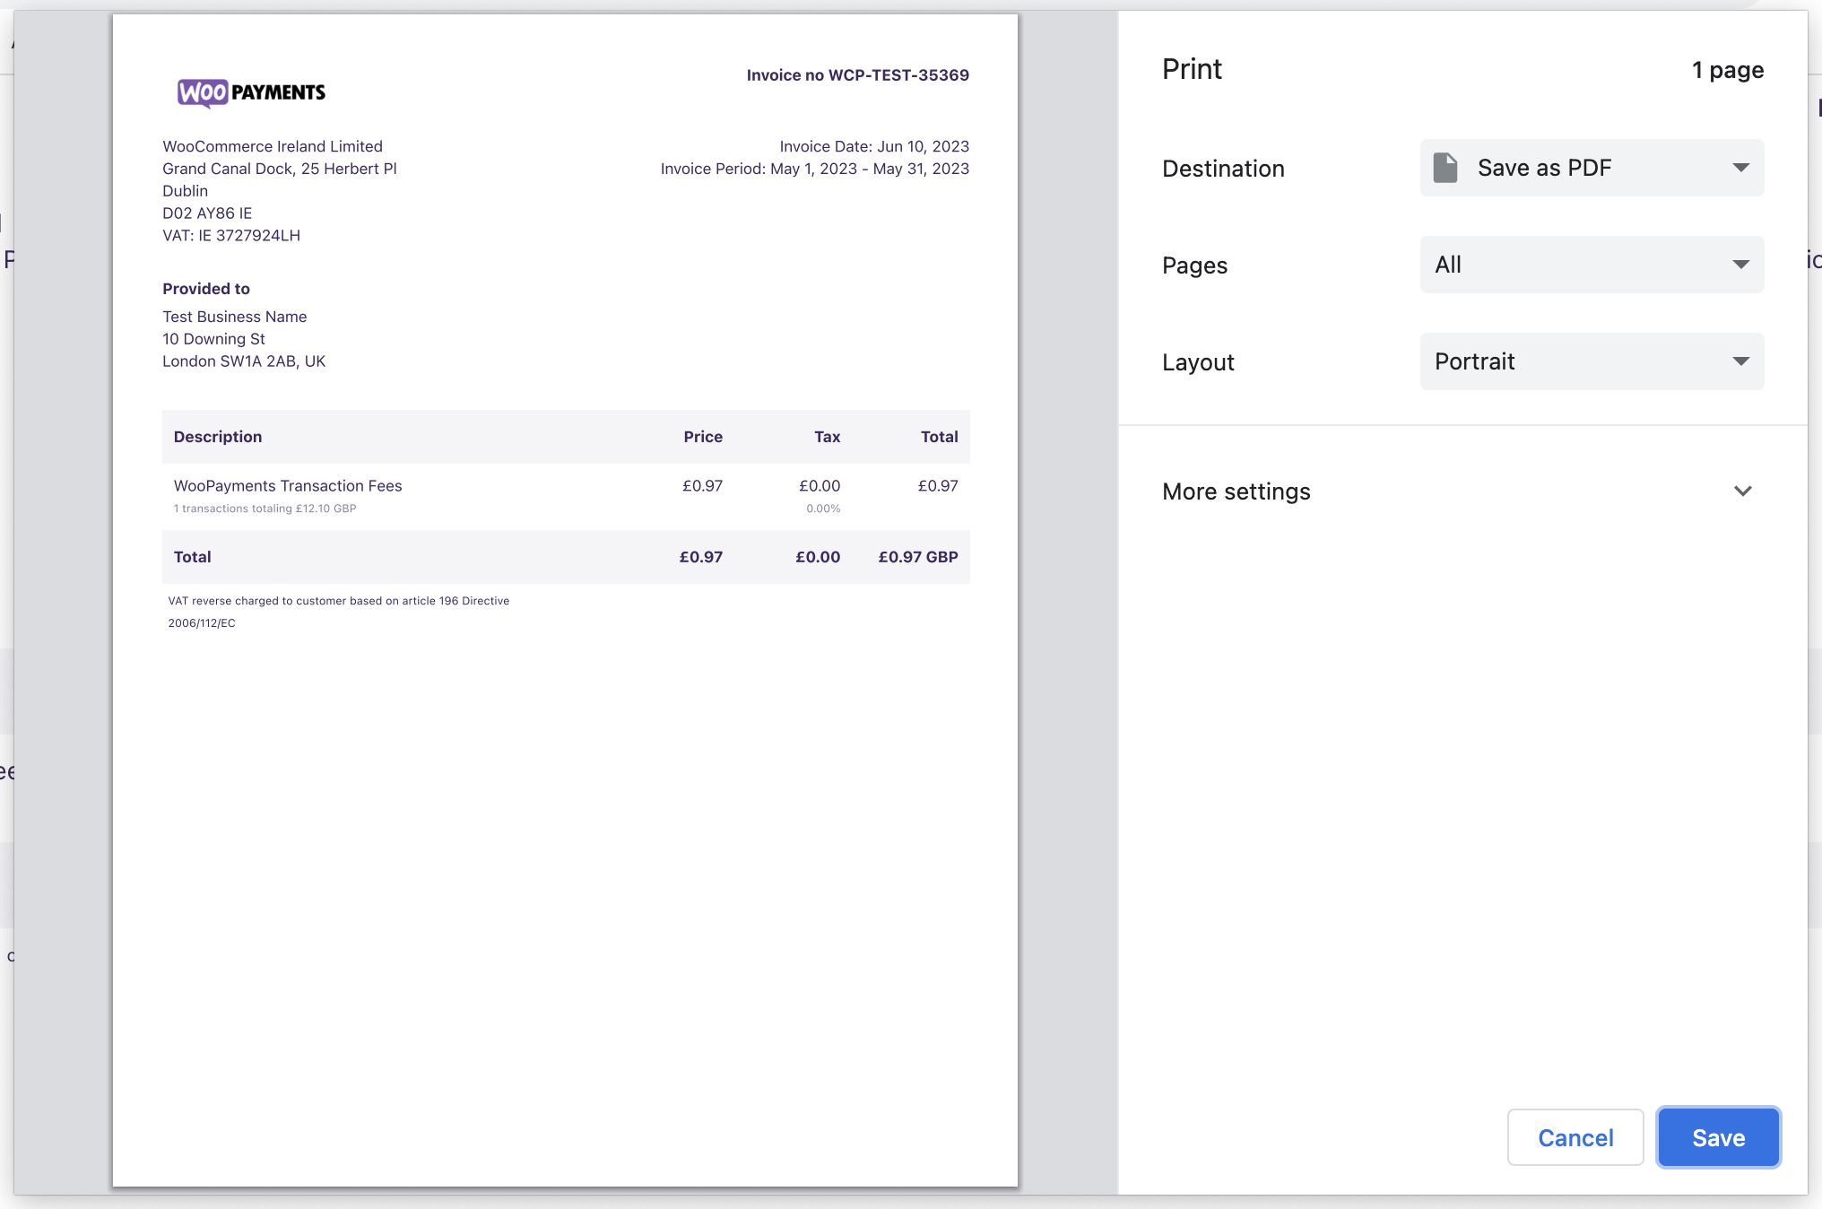Click the 1 page count label
This screenshot has height=1209, width=1822.
click(x=1727, y=70)
